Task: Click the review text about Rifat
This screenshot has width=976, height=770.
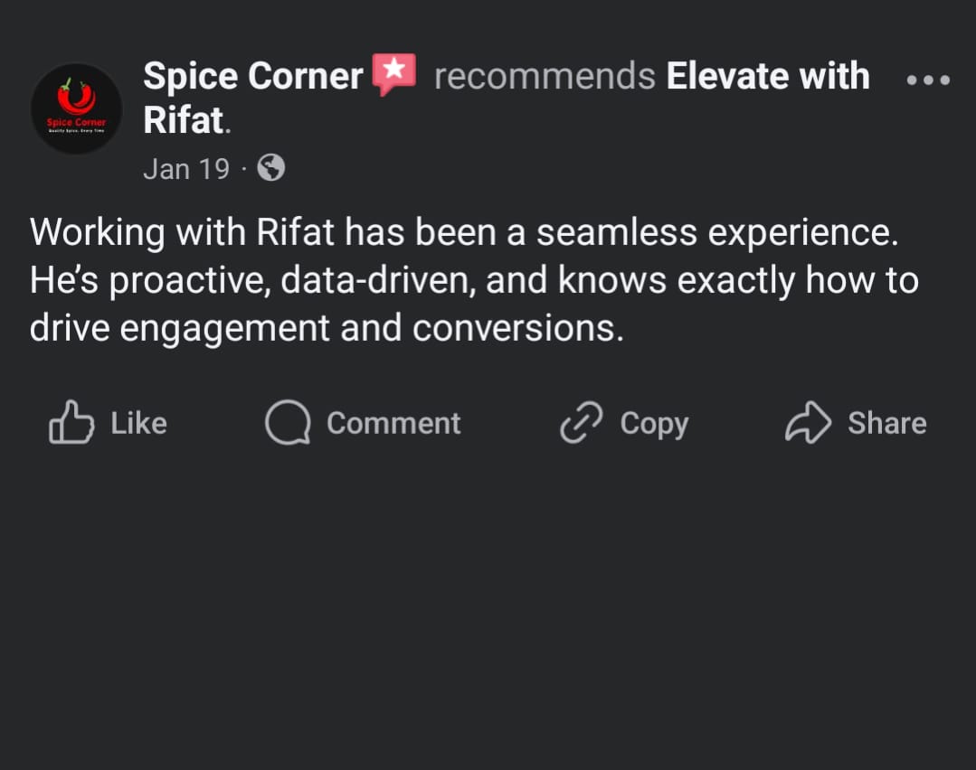Action: point(474,279)
